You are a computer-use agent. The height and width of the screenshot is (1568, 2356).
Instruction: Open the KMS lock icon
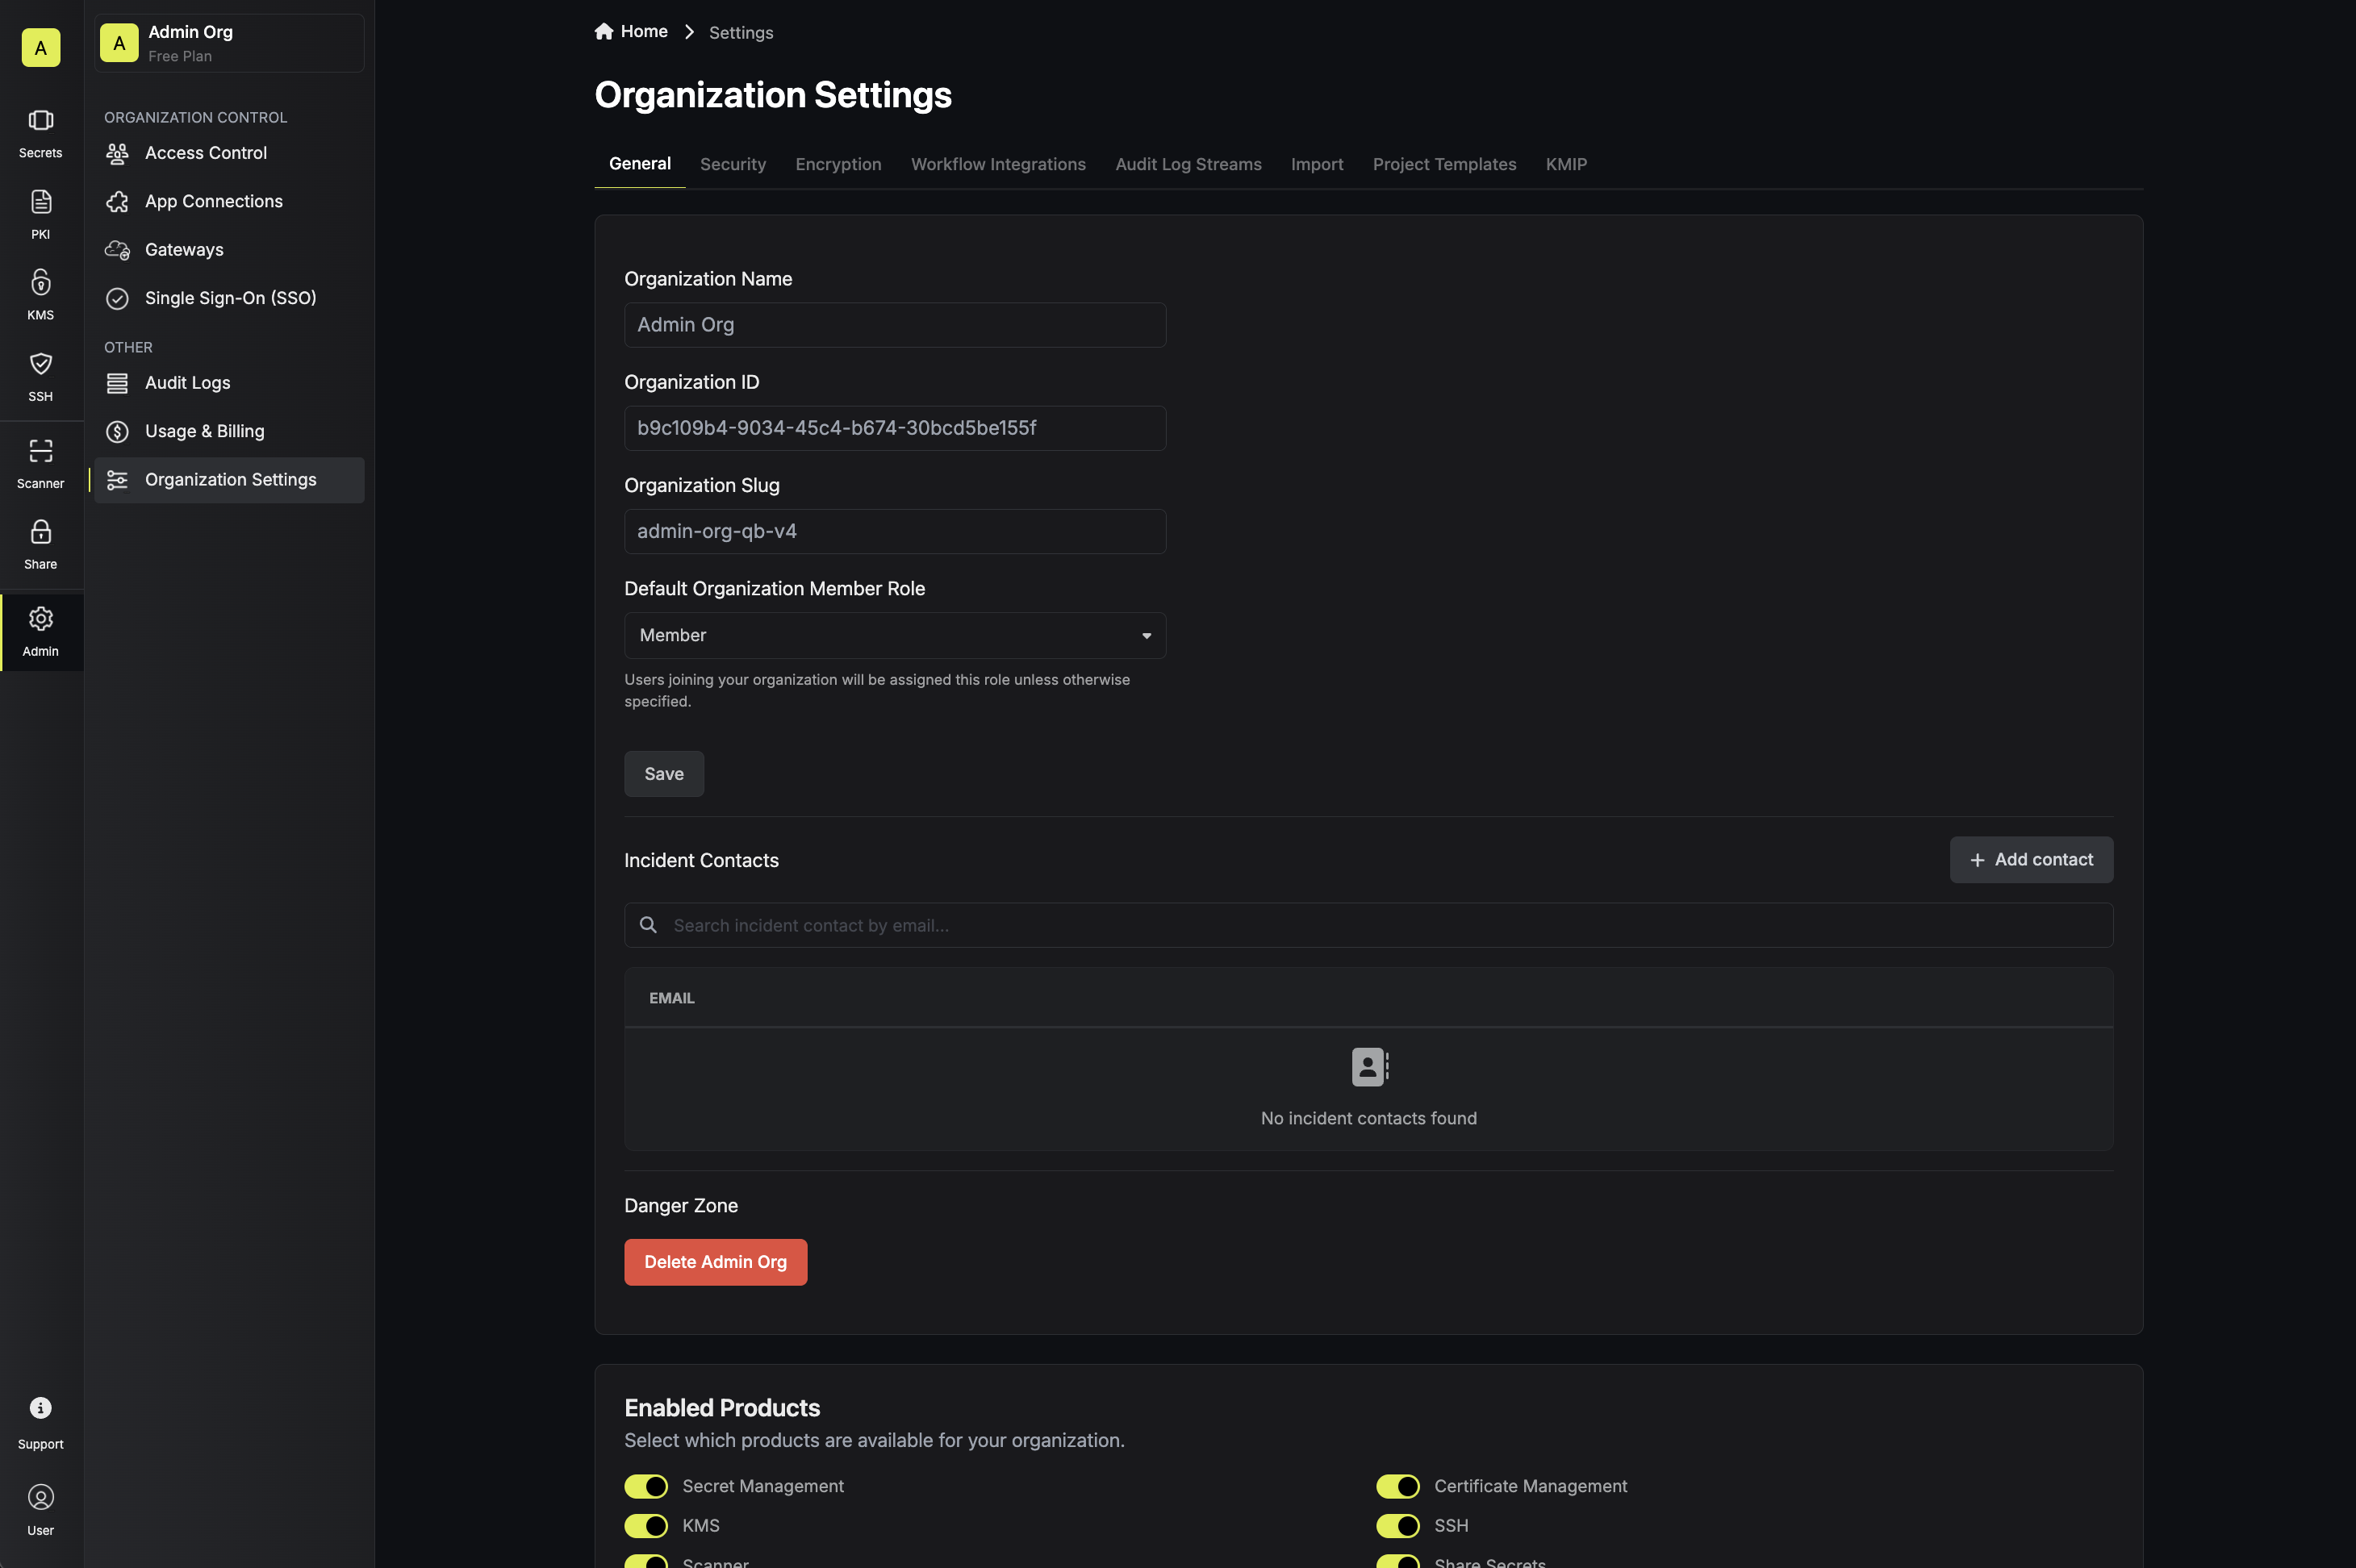(40, 282)
